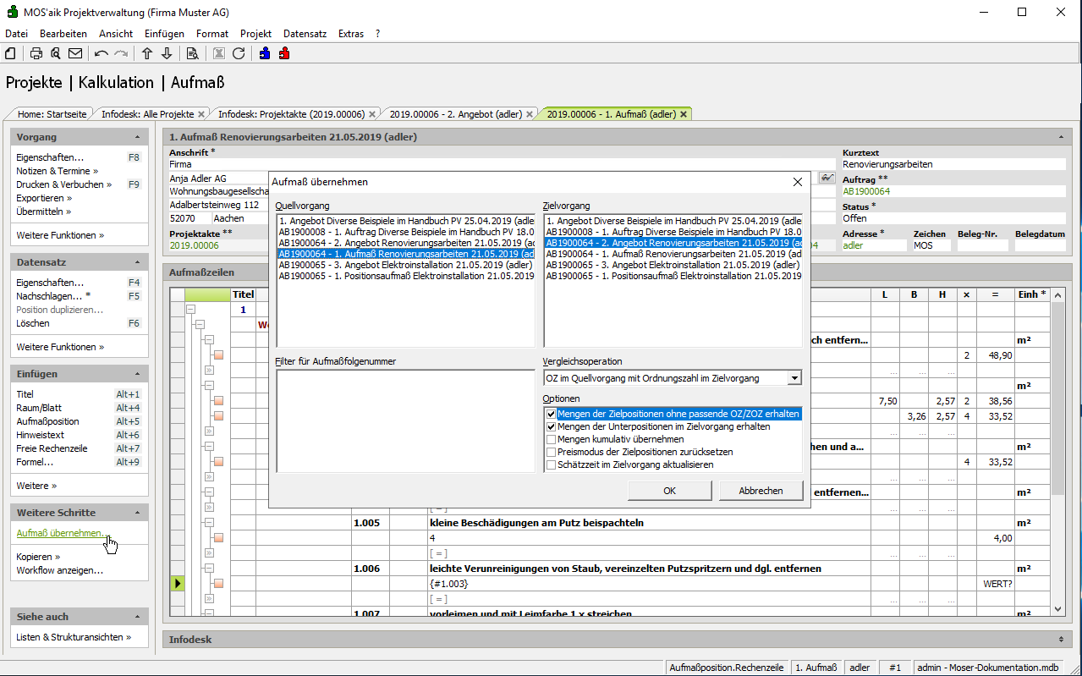Enable 'Mengen kumulativ übernehmen' option
Viewport: 1082px width, 676px height.
coord(552,440)
